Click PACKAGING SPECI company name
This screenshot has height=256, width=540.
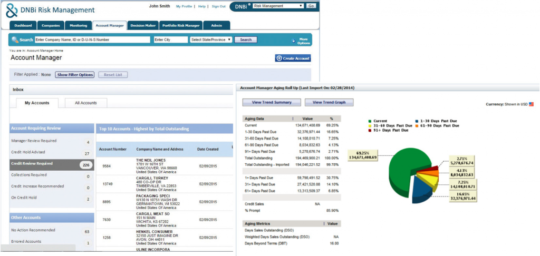(x=153, y=196)
